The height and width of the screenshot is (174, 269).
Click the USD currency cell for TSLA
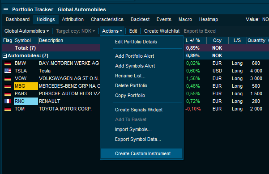(x=218, y=71)
